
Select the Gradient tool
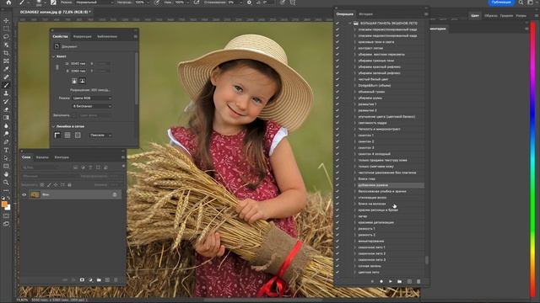coord(6,118)
